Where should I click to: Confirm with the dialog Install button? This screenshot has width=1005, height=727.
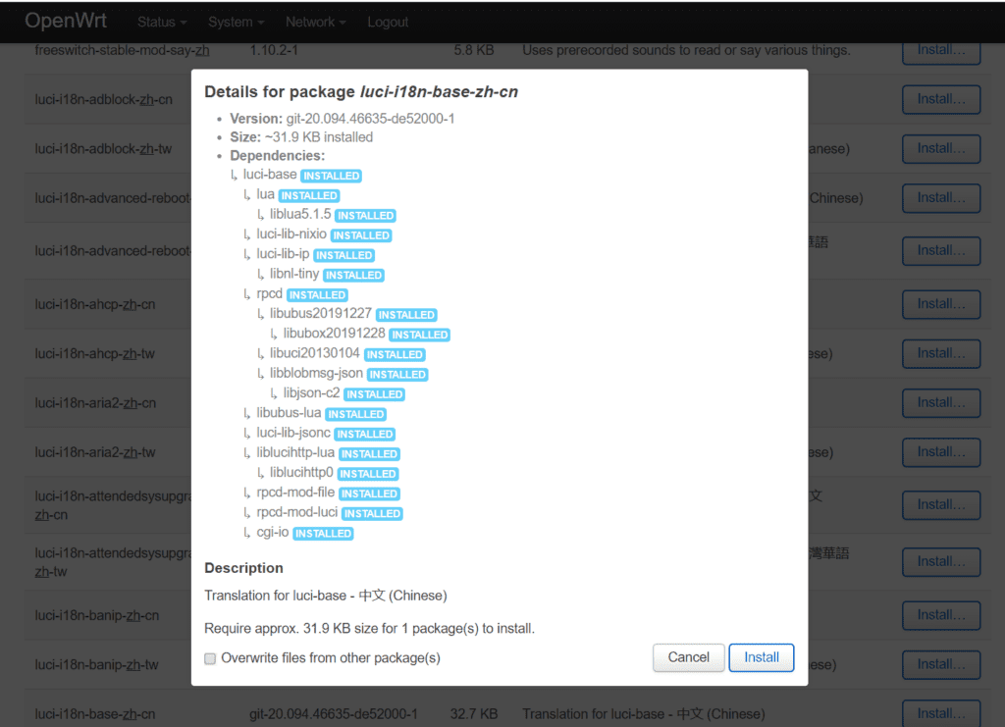[x=761, y=657]
